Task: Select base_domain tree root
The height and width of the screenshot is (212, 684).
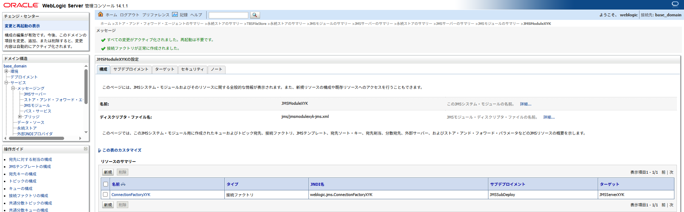Action: tap(15, 66)
